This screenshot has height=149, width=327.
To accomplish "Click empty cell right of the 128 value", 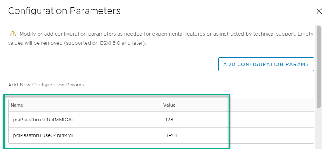I will tap(271, 119).
